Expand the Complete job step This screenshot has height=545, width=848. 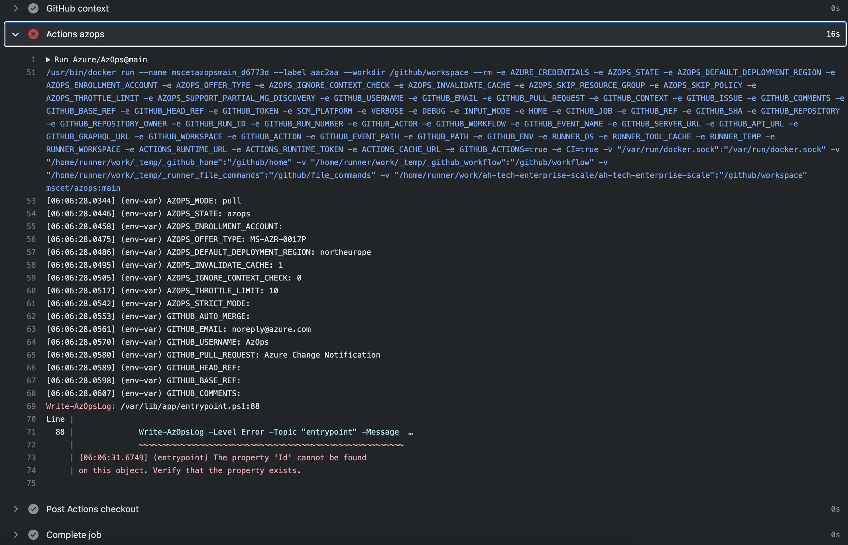pos(16,534)
